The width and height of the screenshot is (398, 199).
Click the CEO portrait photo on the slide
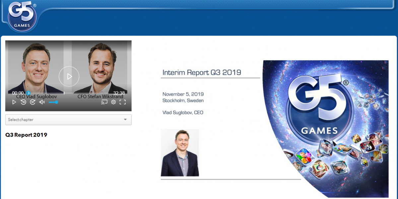click(180, 153)
